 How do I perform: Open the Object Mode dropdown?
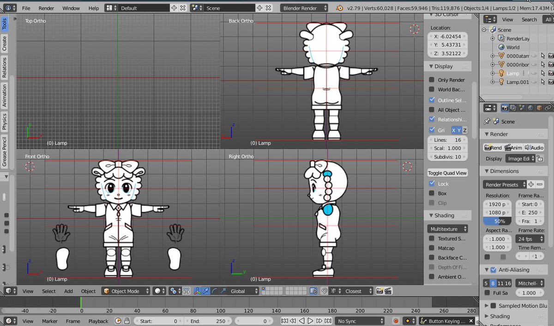[x=126, y=291]
